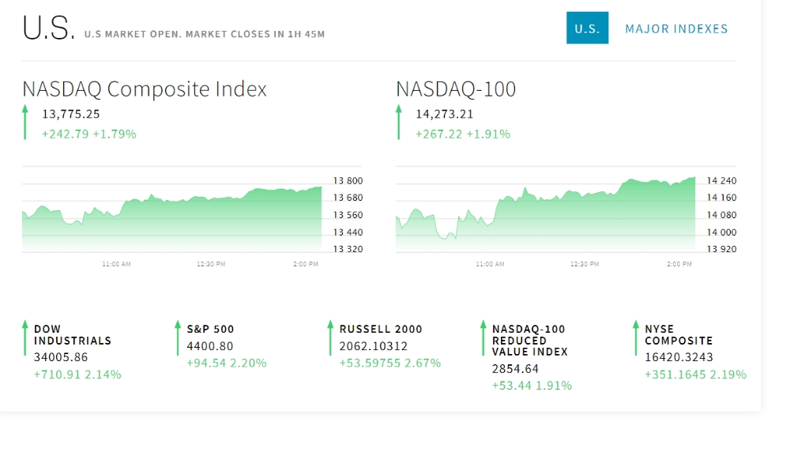
Task: Click the NYSE Composite up arrow icon
Action: pyautogui.click(x=635, y=338)
